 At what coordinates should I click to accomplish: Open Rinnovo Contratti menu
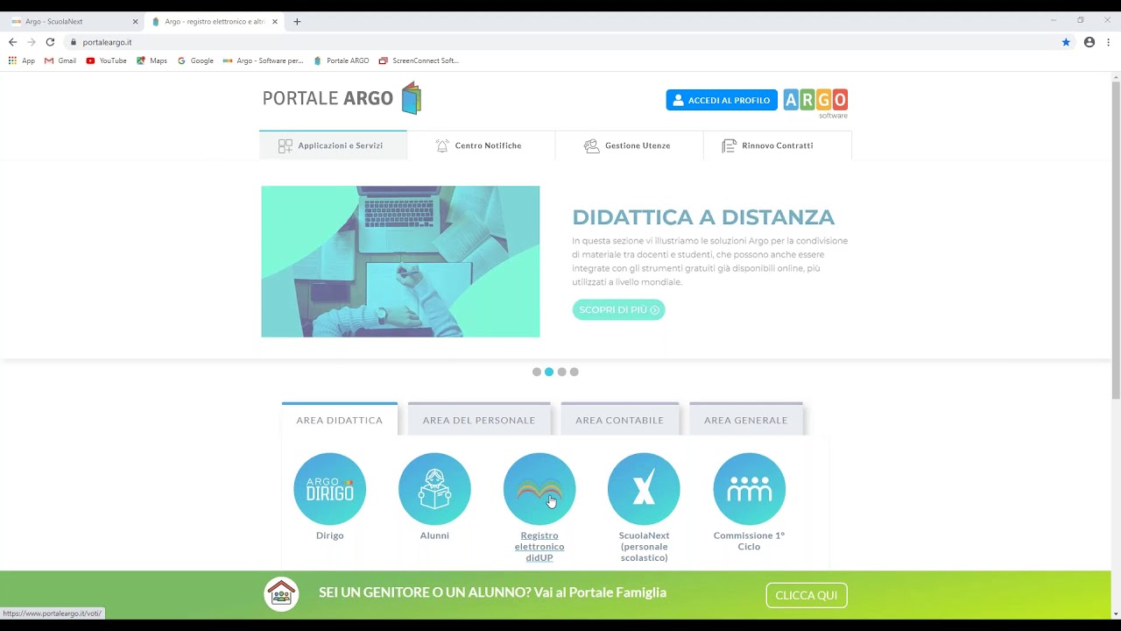[x=777, y=145]
